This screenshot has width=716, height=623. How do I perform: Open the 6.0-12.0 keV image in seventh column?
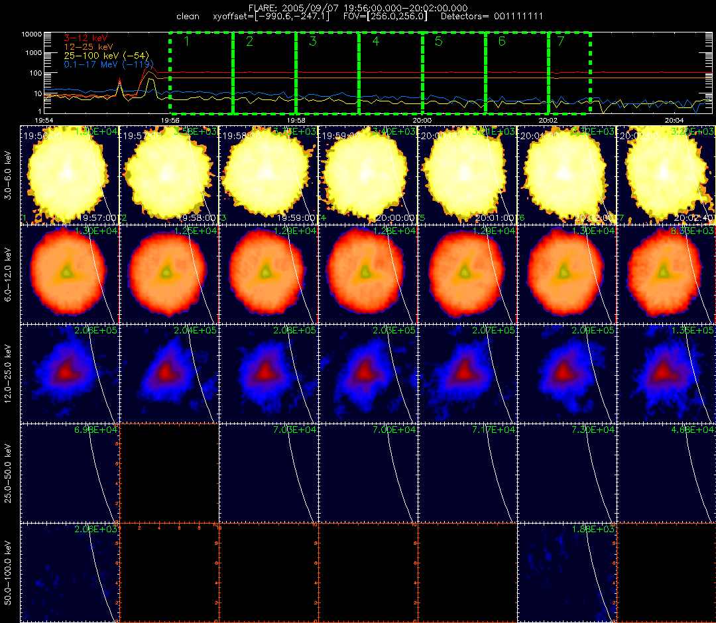pos(666,275)
